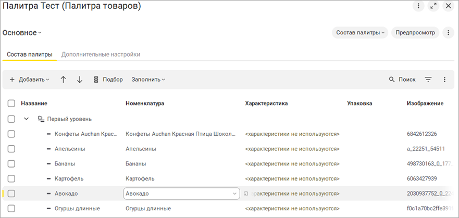
Task: Expand the window with the diagonal arrows icon
Action: tap(433, 6)
